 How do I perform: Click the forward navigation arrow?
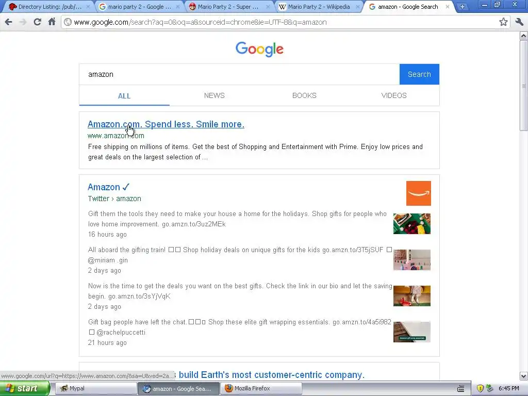point(23,22)
